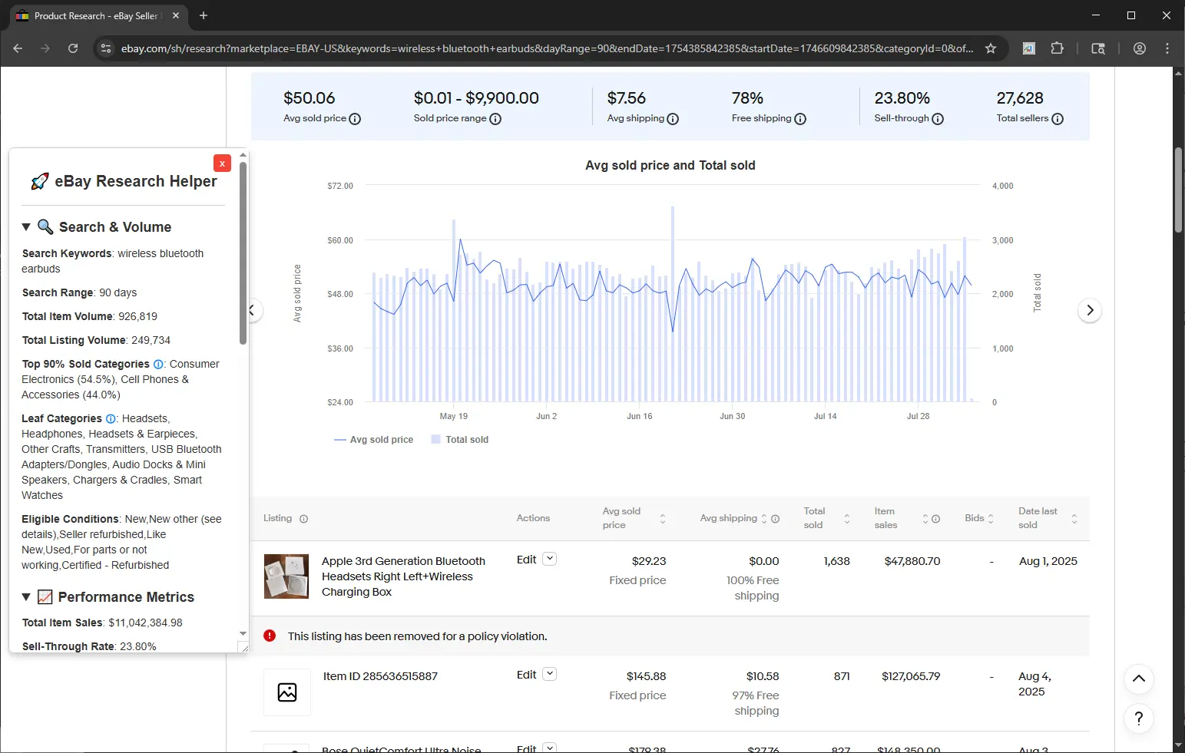Sort table by Item sales

925,519
